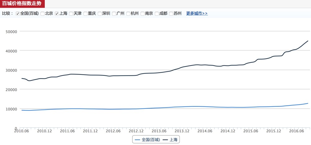This screenshot has width=311, height=145.
Task: Toggle the 杭州 checkbox
Action: pos(128,14)
